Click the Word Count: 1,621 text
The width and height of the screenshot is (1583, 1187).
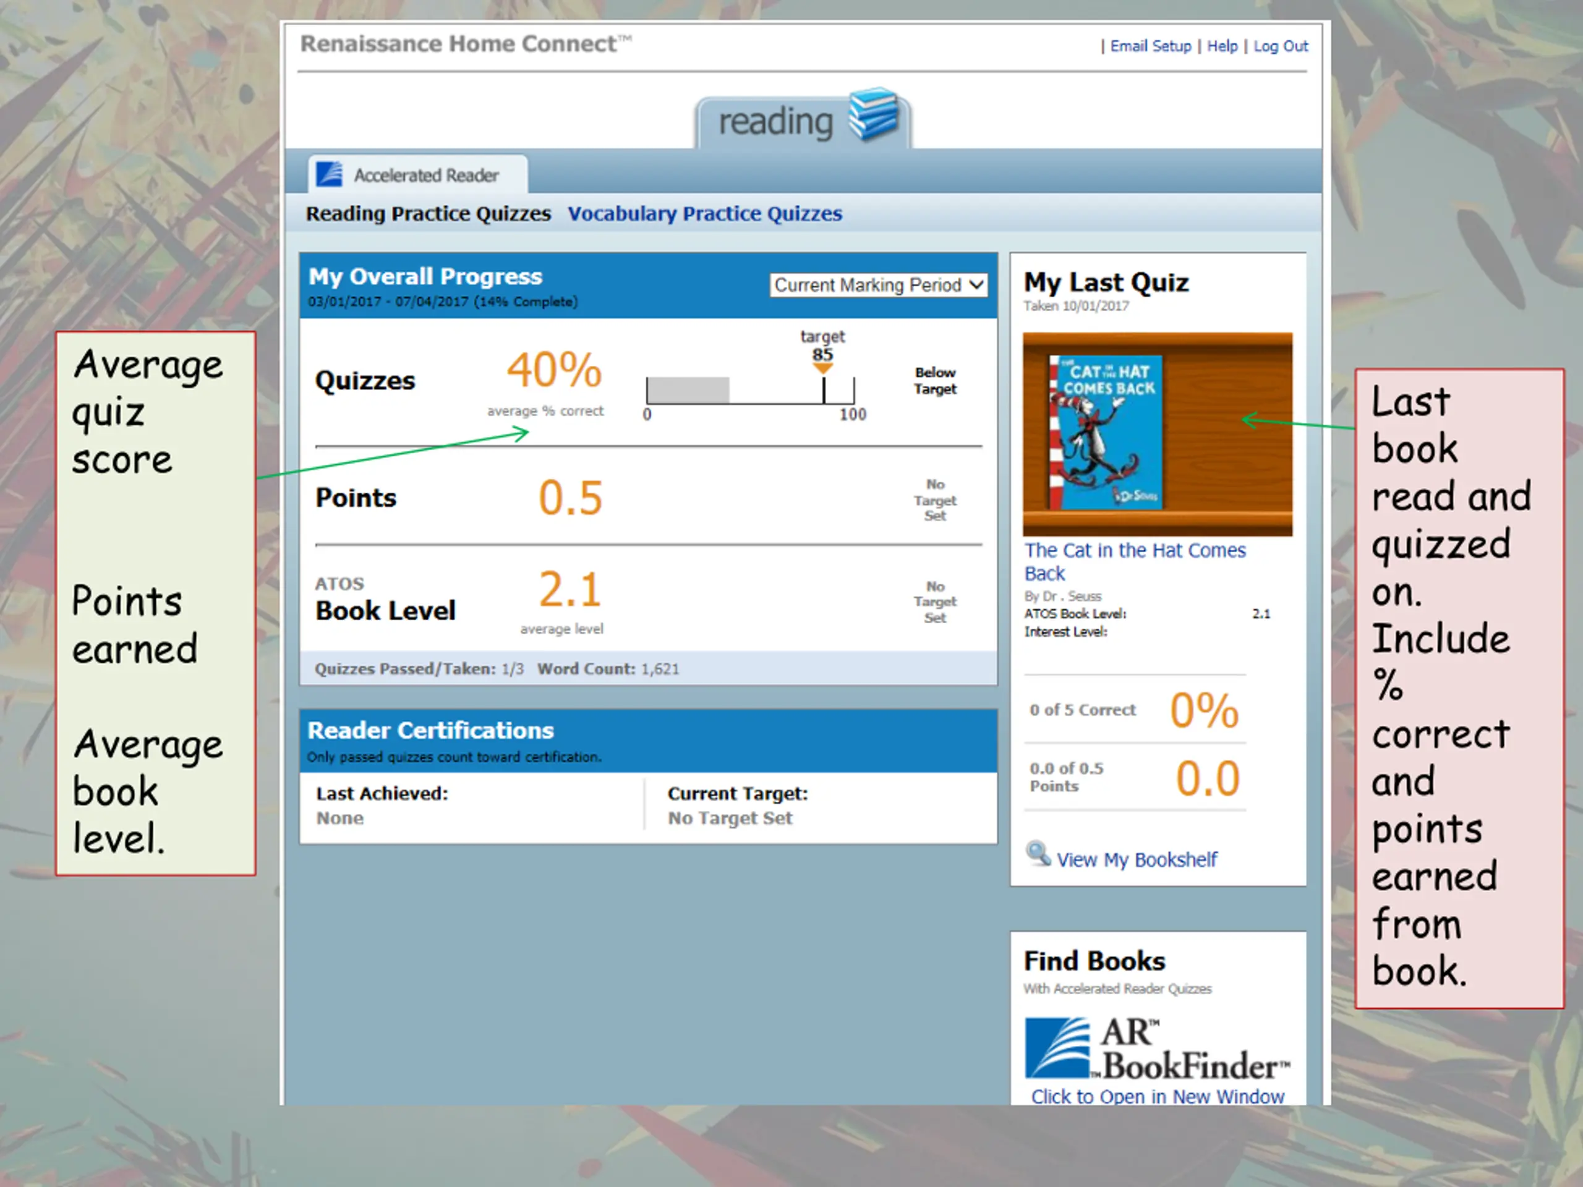(608, 669)
